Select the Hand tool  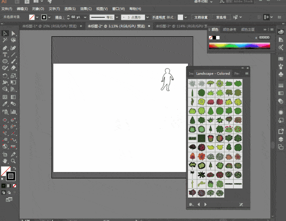pyautogui.click(x=5, y=160)
